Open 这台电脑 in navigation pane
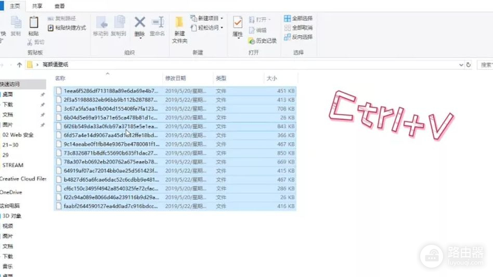This screenshot has width=493, height=277. pyautogui.click(x=10, y=206)
